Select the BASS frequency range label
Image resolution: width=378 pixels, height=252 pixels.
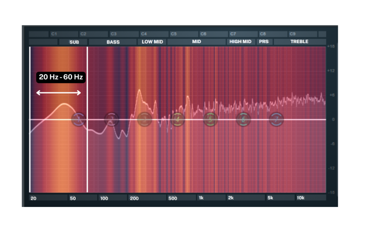(x=113, y=42)
